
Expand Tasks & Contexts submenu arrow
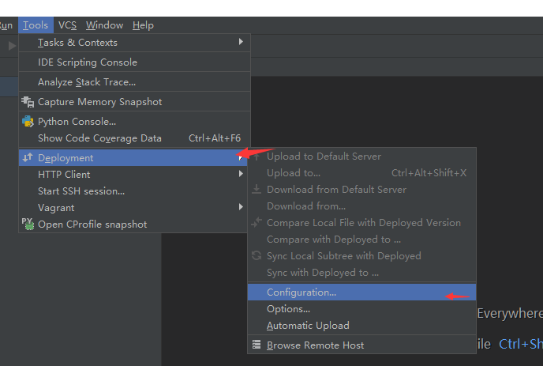coord(241,42)
